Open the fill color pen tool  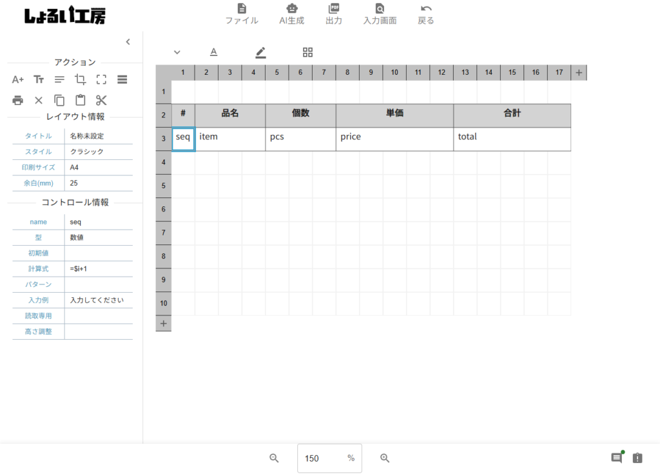coord(260,52)
